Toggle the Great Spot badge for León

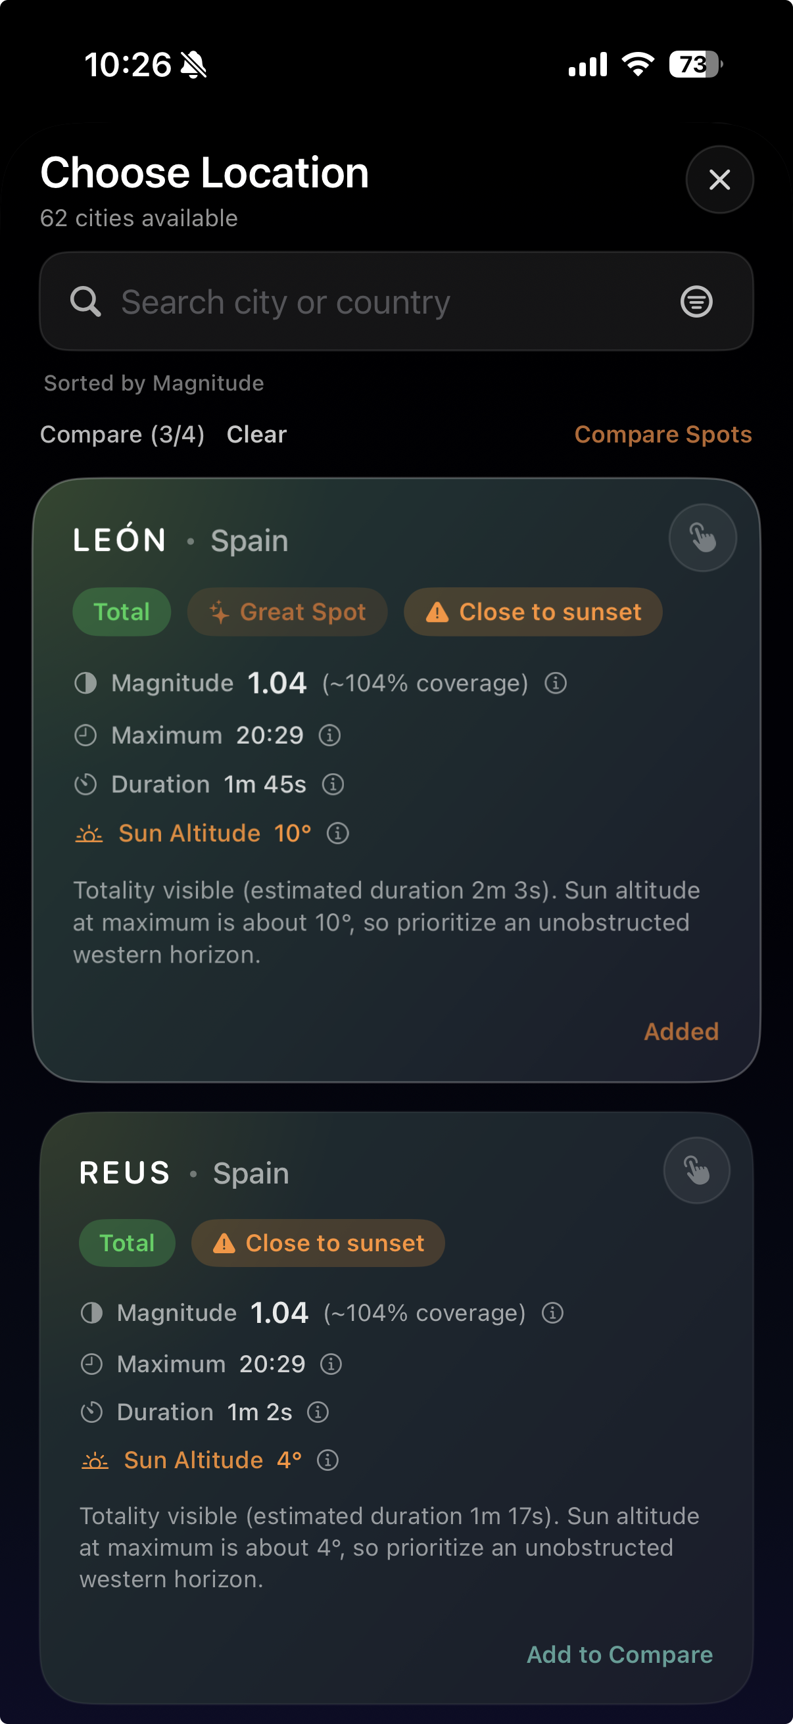287,611
